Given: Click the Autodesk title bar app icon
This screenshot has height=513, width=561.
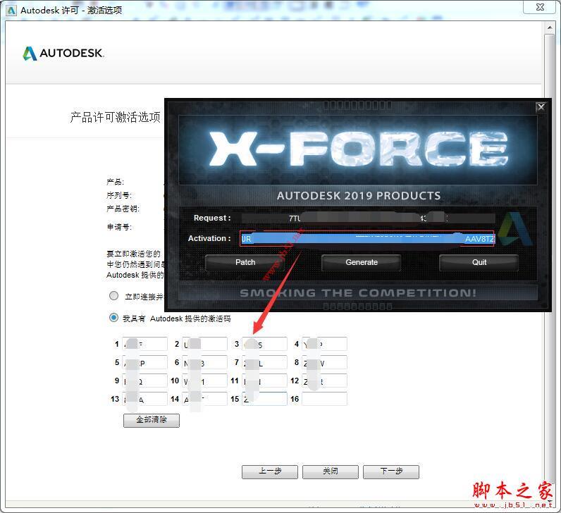Looking at the screenshot, I should point(11,11).
